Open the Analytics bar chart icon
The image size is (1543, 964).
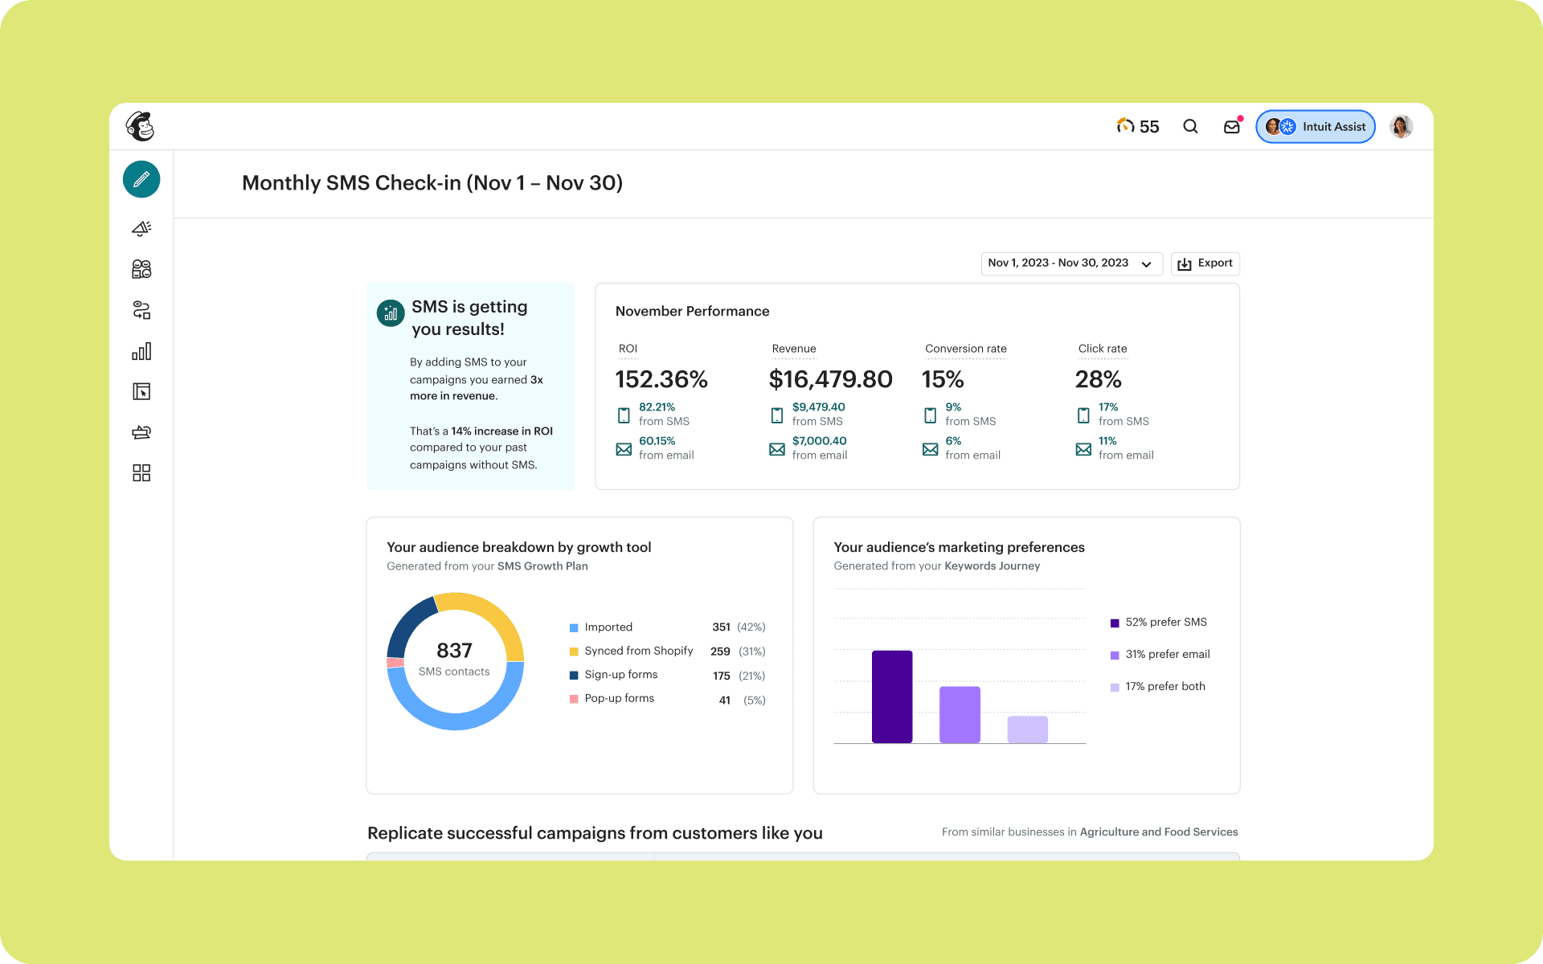coord(141,351)
